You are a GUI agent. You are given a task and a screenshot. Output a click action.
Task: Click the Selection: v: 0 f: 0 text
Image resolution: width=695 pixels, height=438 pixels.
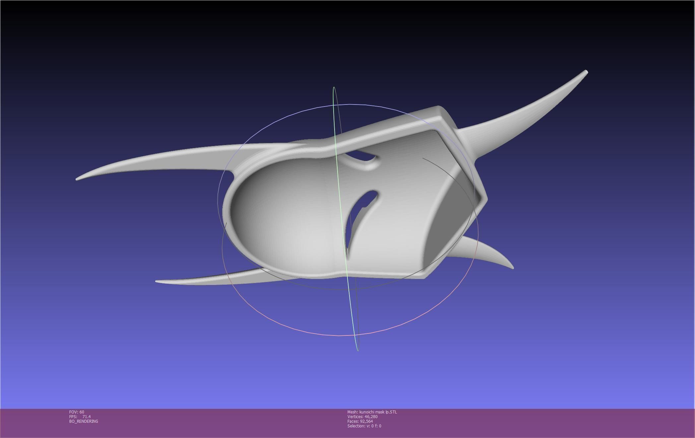point(364,426)
